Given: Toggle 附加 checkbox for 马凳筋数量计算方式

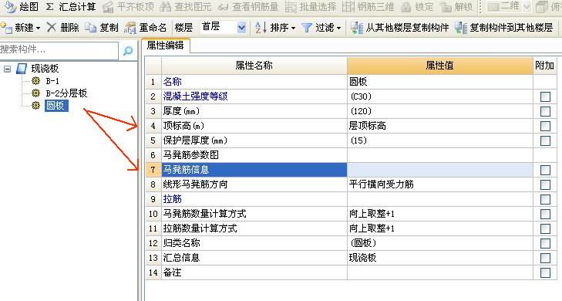Looking at the screenshot, I should tap(545, 215).
